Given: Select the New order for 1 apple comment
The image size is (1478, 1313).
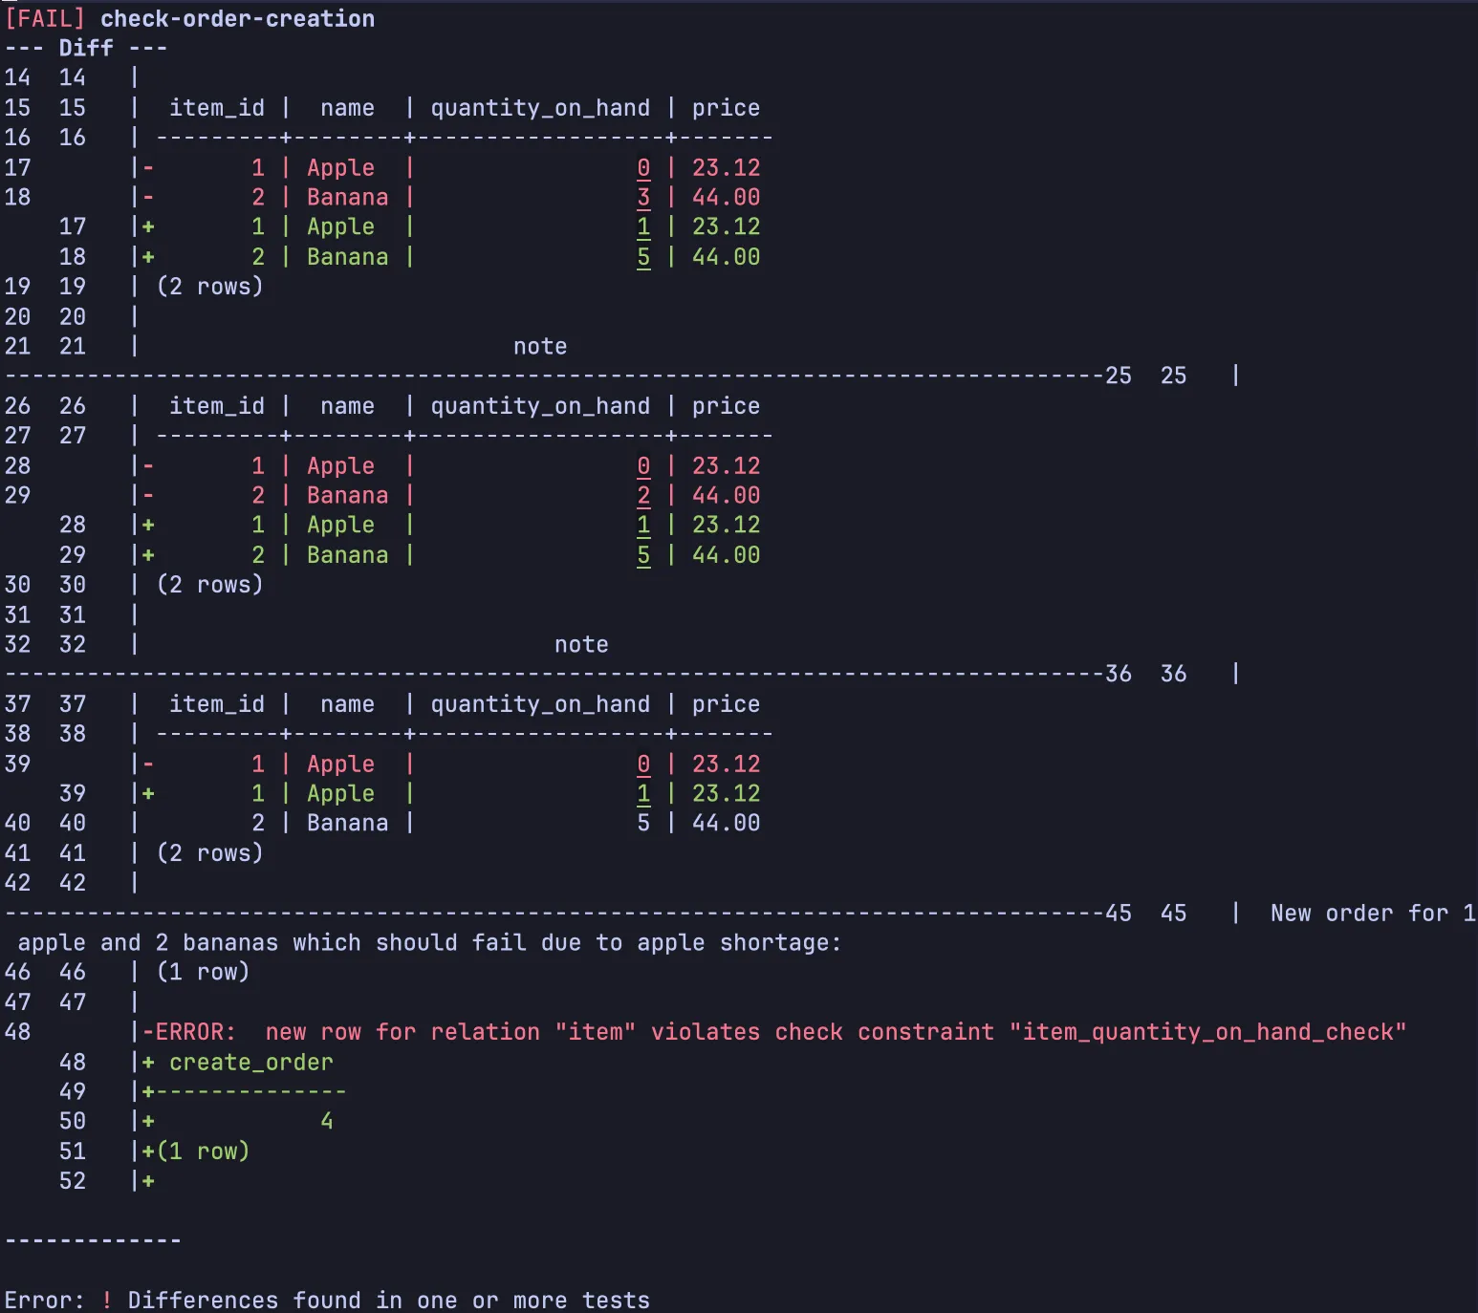Looking at the screenshot, I should [1371, 913].
